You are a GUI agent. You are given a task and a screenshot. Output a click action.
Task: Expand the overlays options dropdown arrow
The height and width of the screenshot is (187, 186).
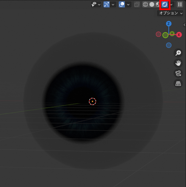point(128,5)
